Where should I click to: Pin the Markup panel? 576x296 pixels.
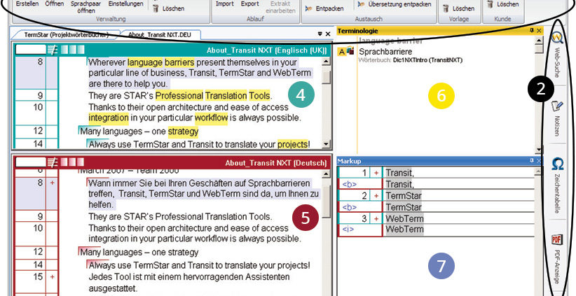[532, 161]
